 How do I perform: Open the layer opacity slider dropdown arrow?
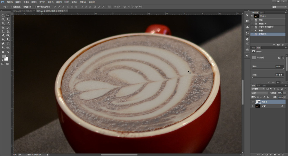[285, 93]
